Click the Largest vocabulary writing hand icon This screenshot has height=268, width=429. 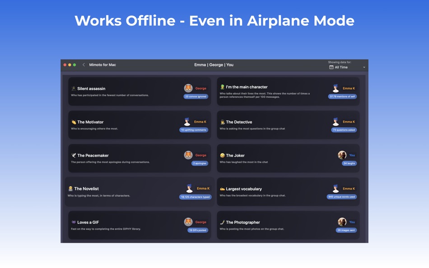(x=223, y=189)
